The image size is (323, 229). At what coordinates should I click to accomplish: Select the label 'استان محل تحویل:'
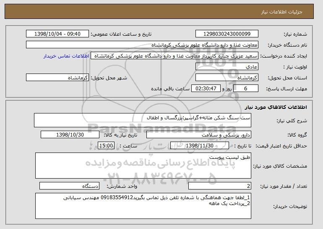click(x=287, y=78)
